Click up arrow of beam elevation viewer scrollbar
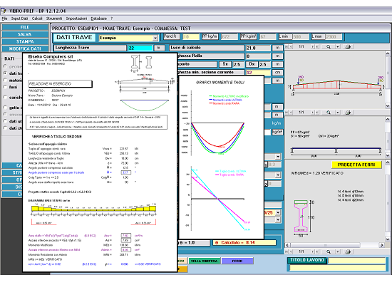392x285 pixels. point(388,53)
